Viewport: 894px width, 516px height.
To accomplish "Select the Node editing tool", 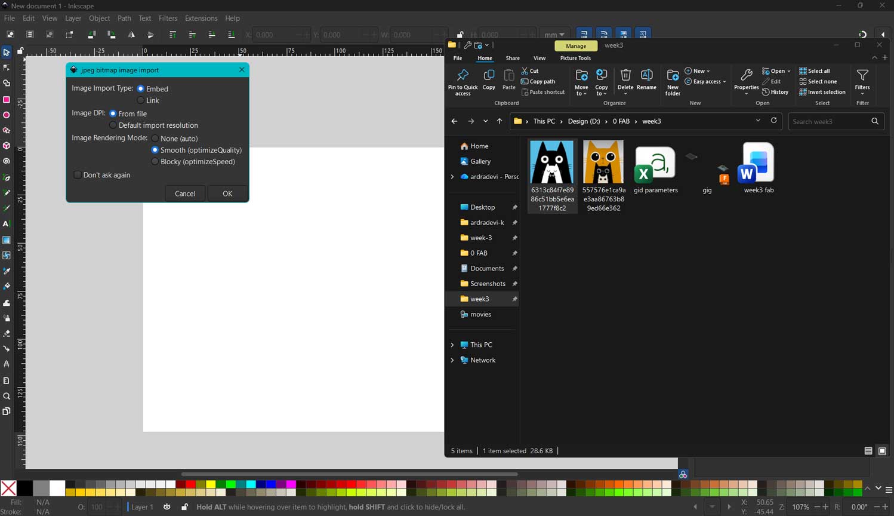I will coord(7,67).
